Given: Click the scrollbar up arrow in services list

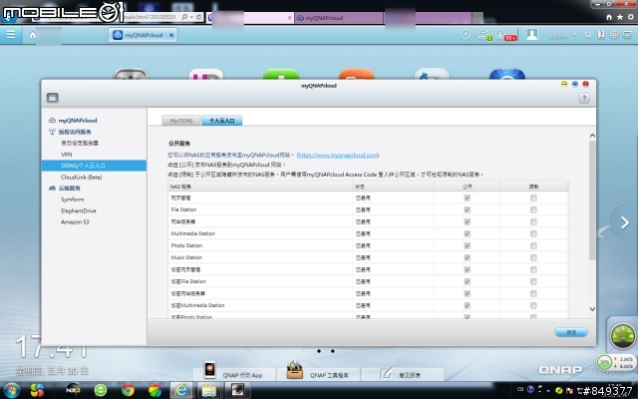Looking at the screenshot, I should point(592,136).
